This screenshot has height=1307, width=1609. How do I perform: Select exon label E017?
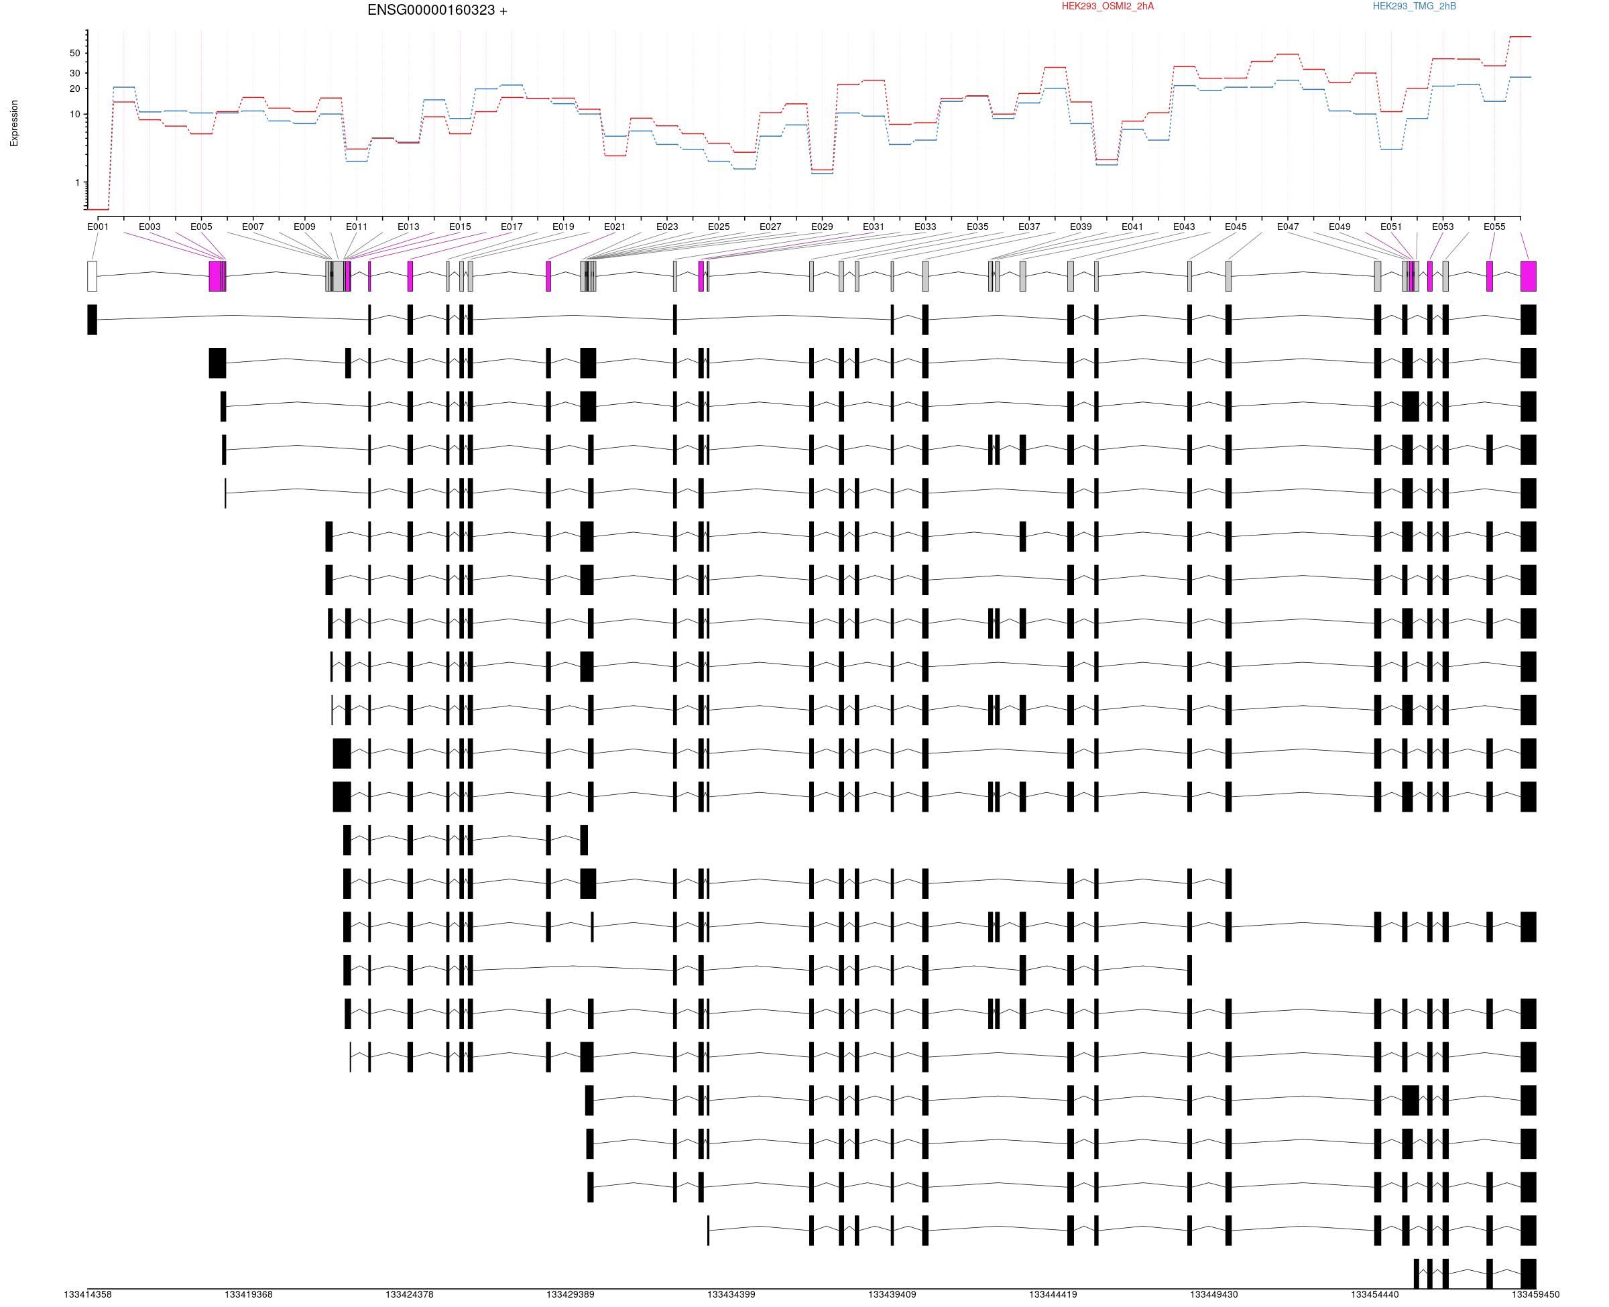[x=512, y=227]
